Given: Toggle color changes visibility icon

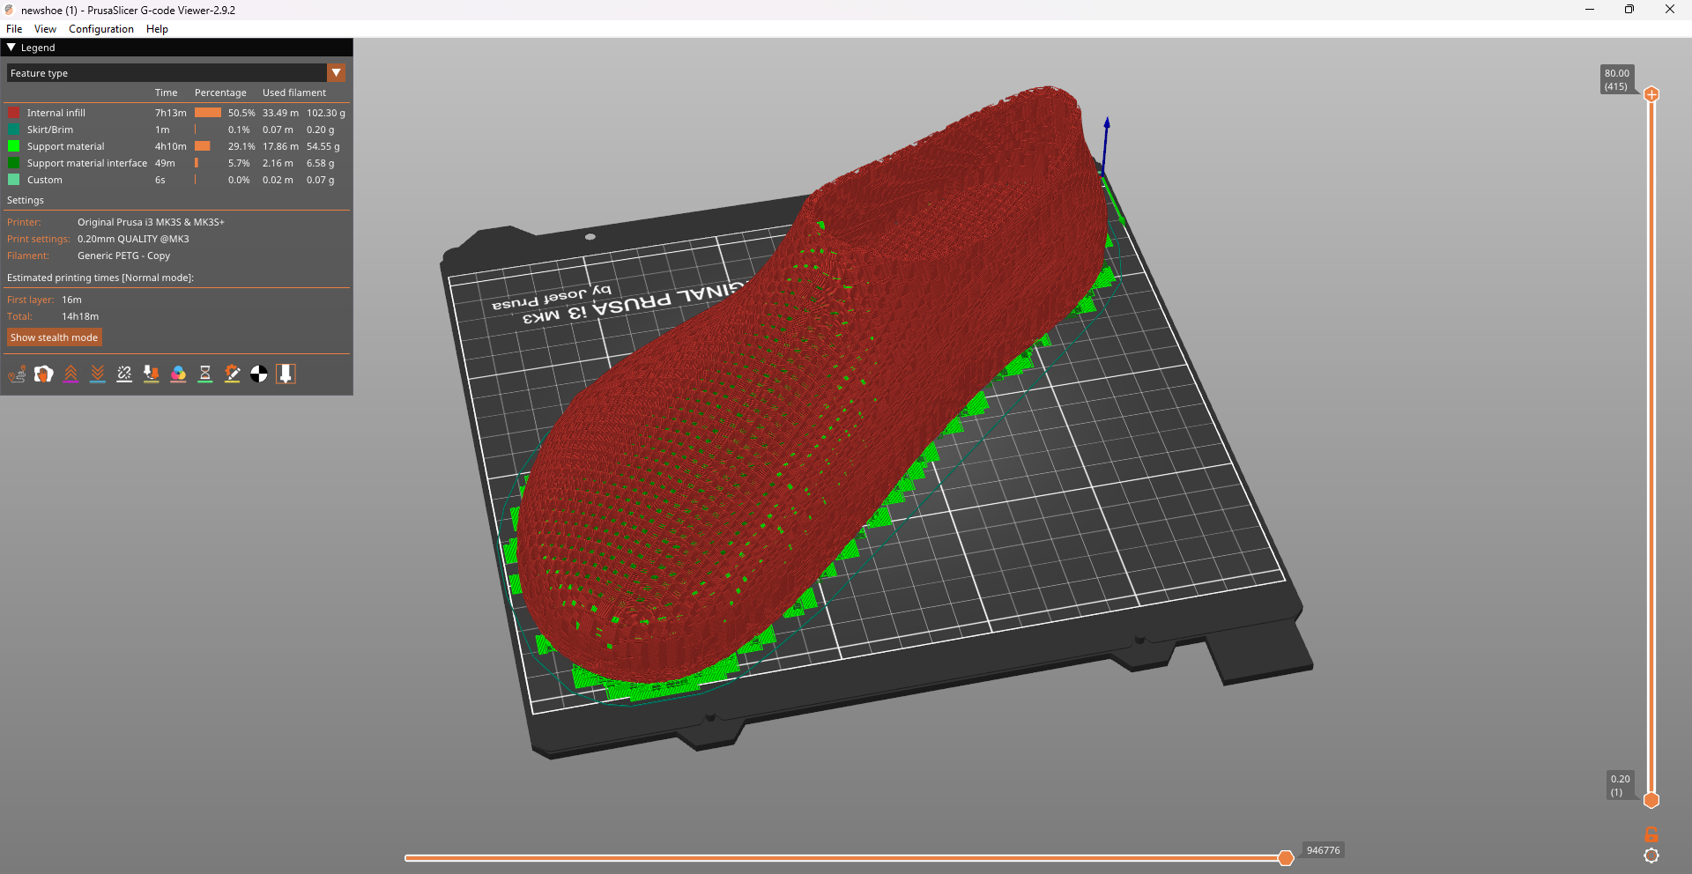Looking at the screenshot, I should click(x=178, y=374).
